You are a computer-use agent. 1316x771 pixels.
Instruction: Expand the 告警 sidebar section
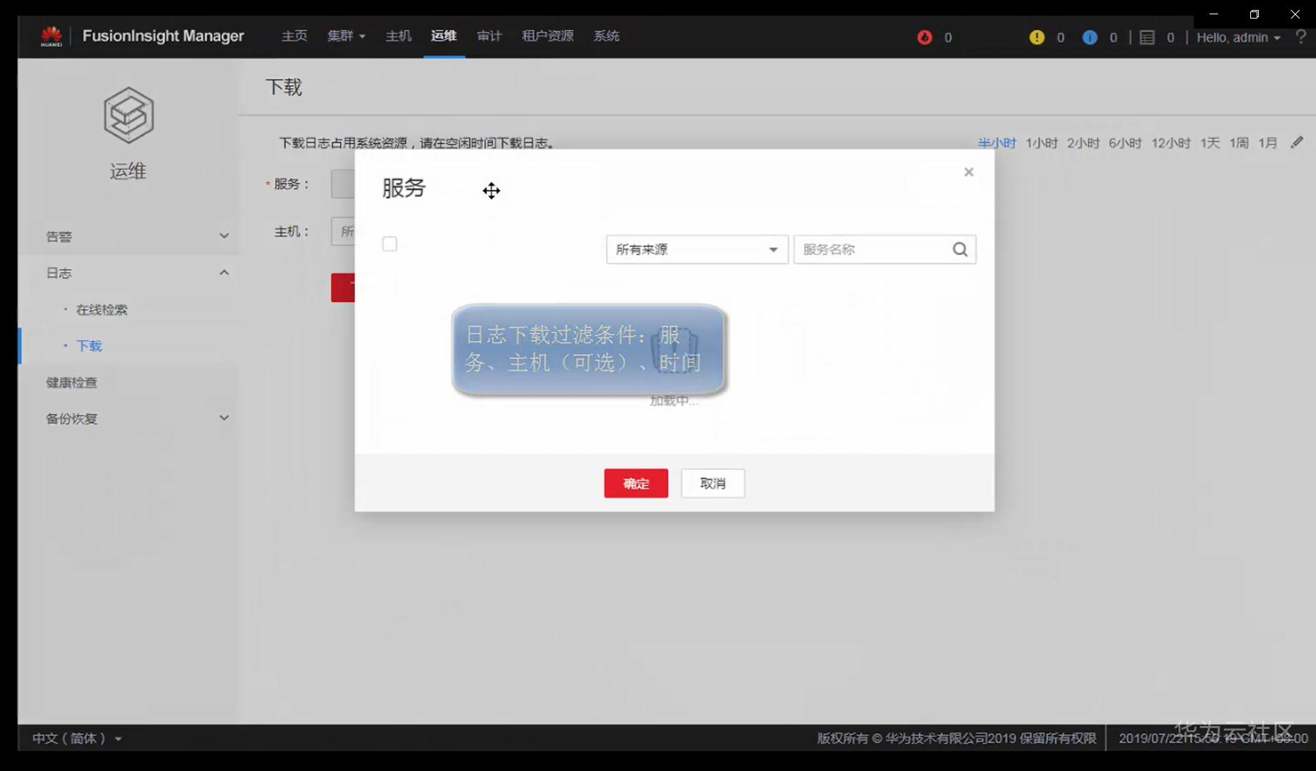[x=136, y=236]
